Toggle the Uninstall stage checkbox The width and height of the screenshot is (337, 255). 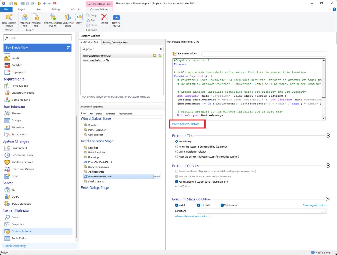click(x=199, y=205)
